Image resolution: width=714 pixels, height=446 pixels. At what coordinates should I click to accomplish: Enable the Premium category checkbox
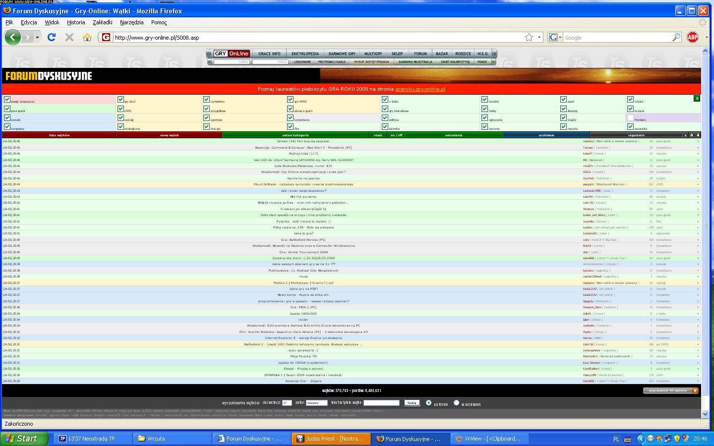[630, 118]
